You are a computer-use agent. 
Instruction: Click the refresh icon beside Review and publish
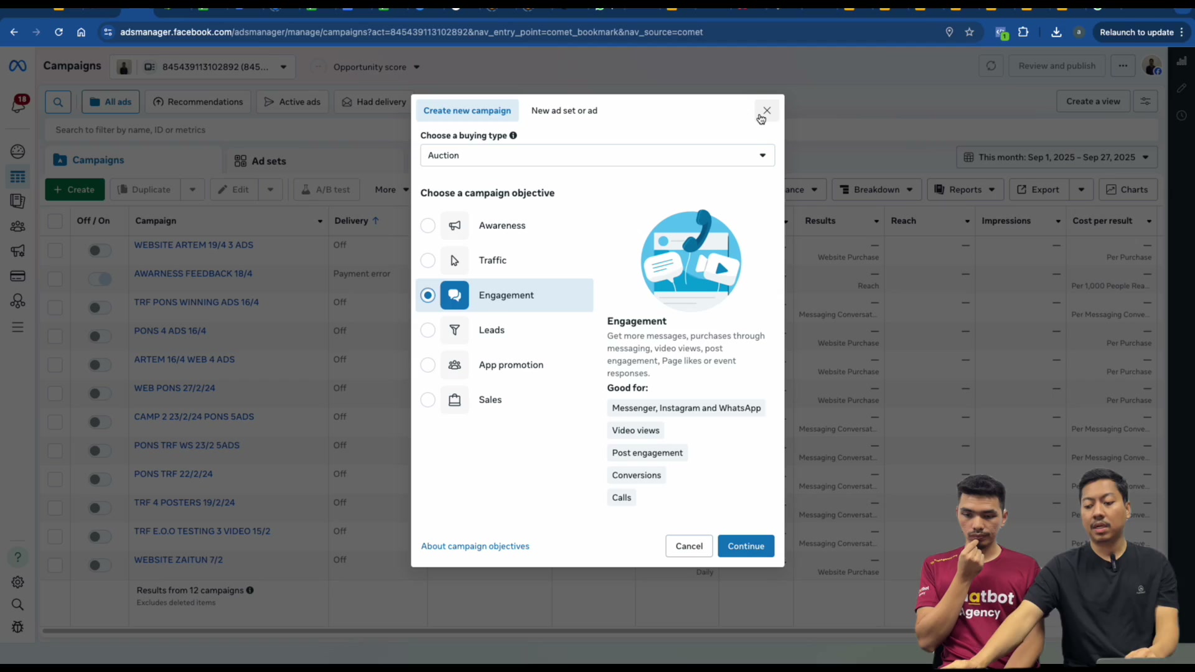991,66
